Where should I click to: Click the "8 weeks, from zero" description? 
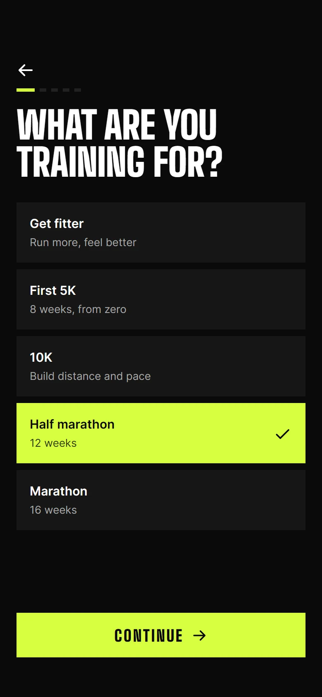78,309
